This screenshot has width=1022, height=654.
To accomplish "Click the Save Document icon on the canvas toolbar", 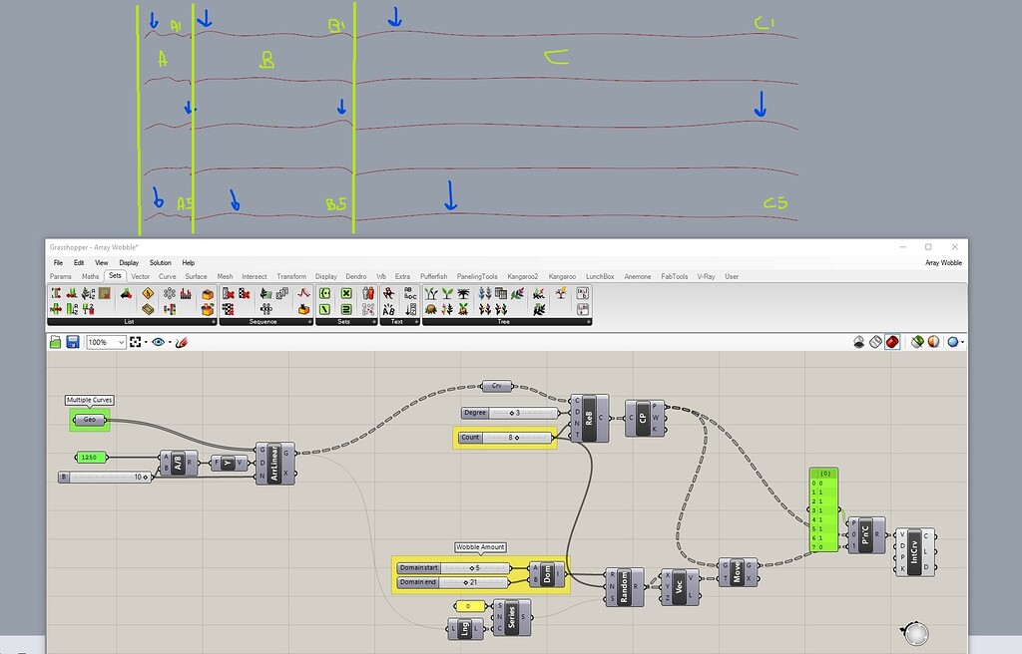I will pyautogui.click(x=74, y=342).
